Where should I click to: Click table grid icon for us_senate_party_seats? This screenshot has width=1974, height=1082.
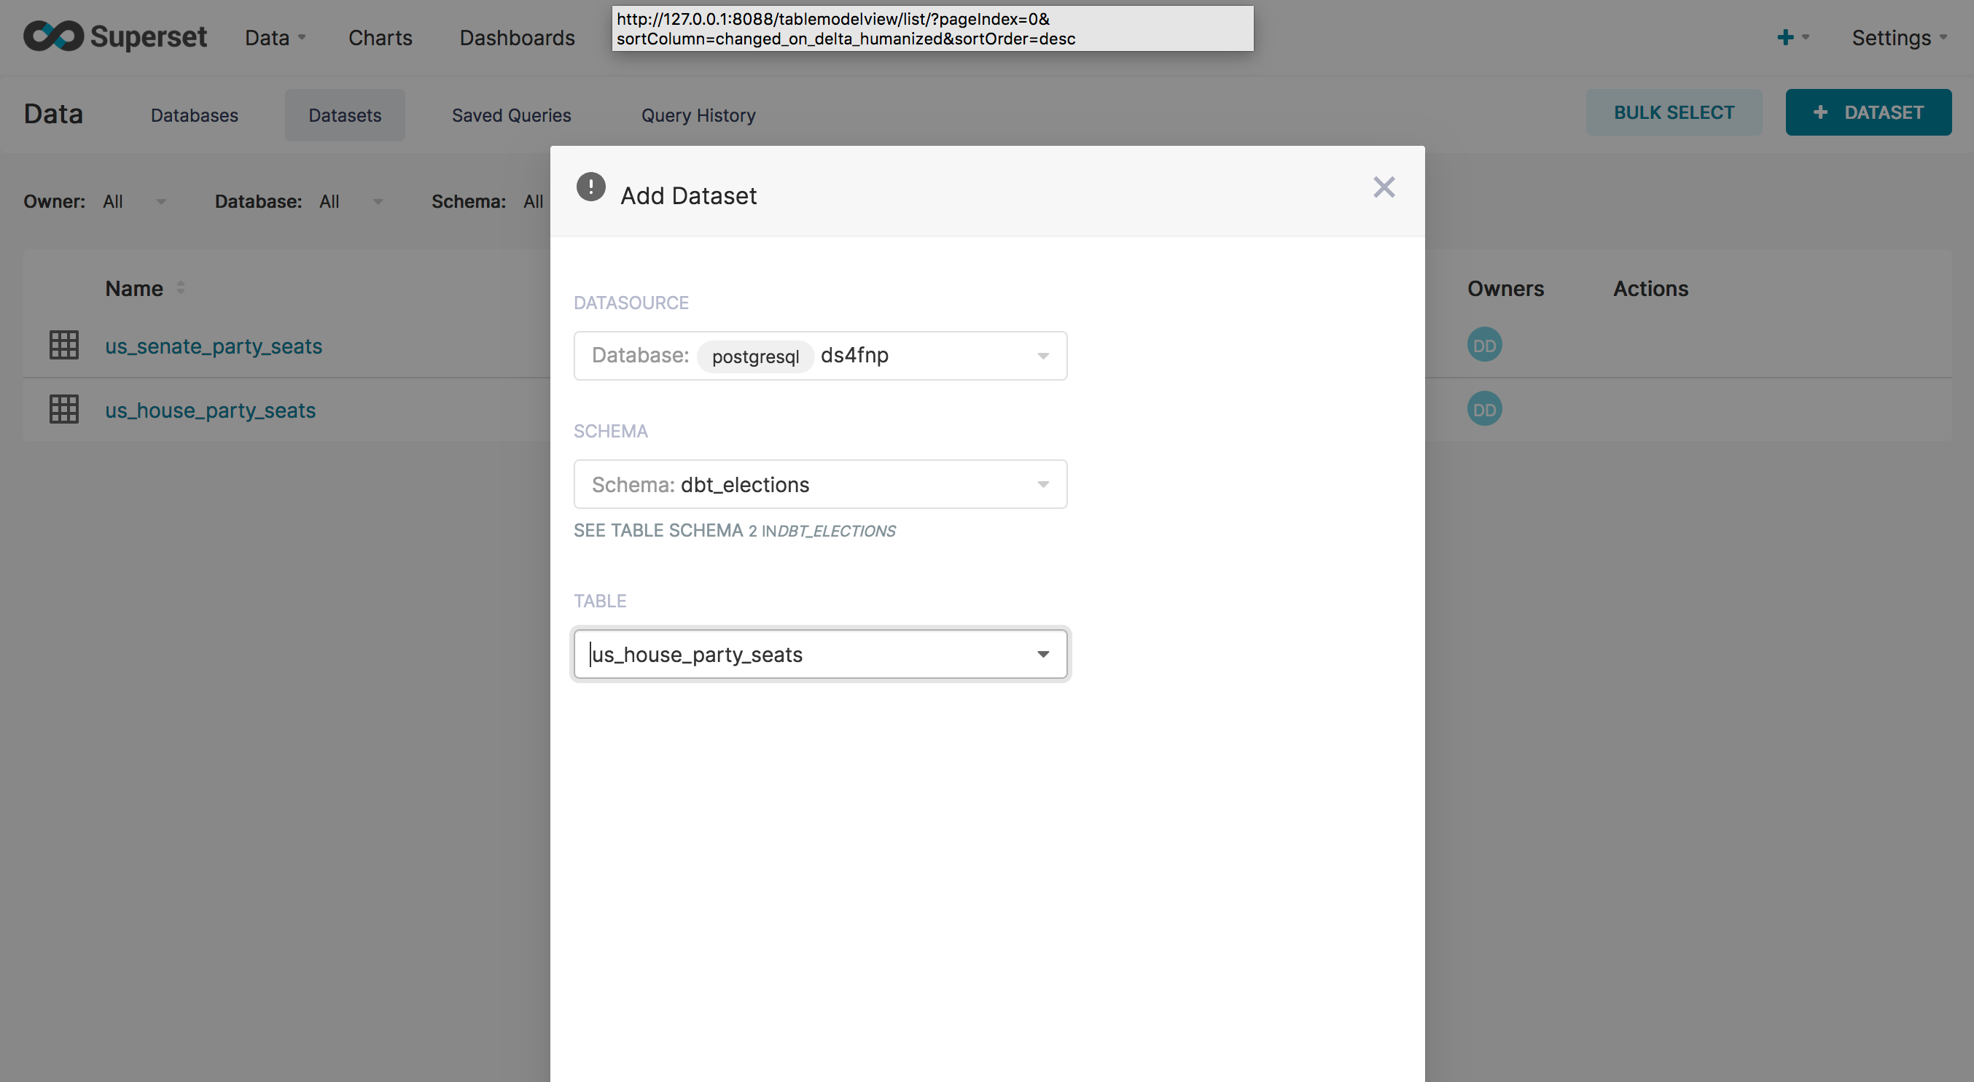pos(63,345)
